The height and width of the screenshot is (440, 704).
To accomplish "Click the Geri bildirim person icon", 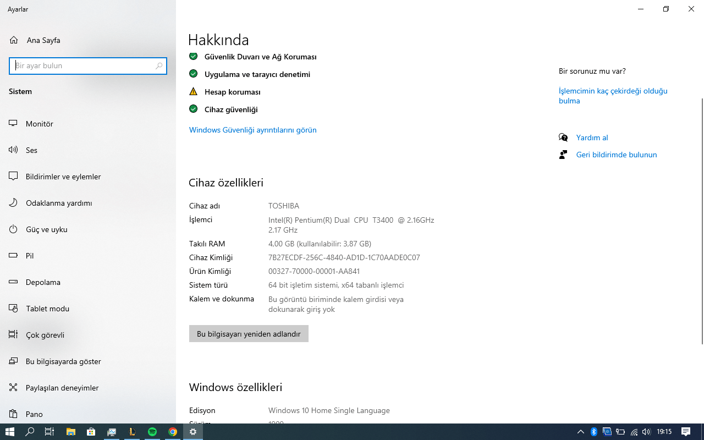I will 563,155.
